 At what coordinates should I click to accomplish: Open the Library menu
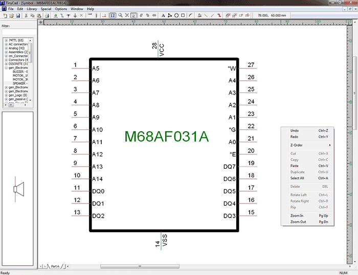[32, 9]
